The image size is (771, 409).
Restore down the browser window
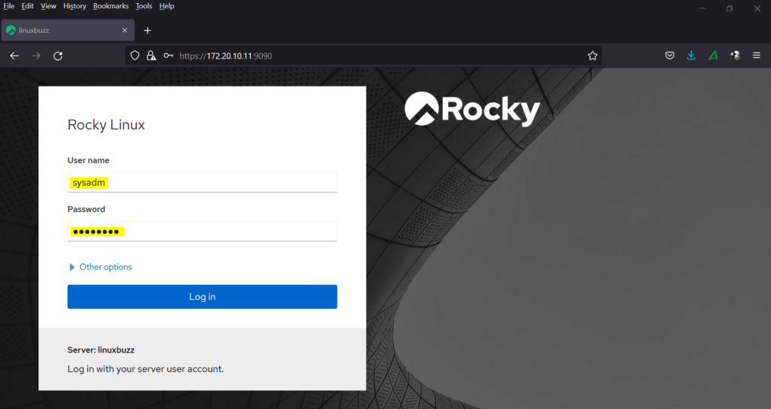pos(730,8)
